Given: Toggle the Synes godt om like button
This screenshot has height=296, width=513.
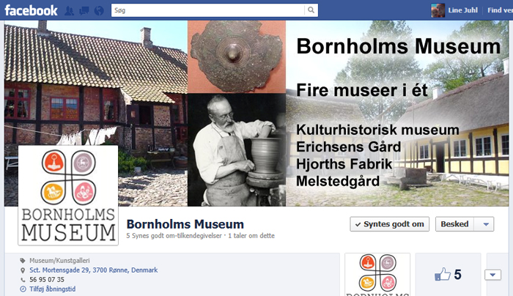Looking at the screenshot, I should [x=389, y=224].
